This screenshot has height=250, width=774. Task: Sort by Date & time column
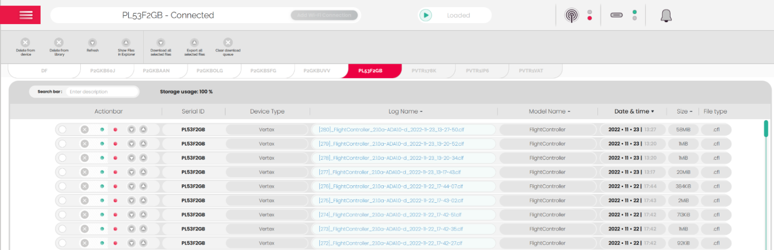pyautogui.click(x=634, y=111)
